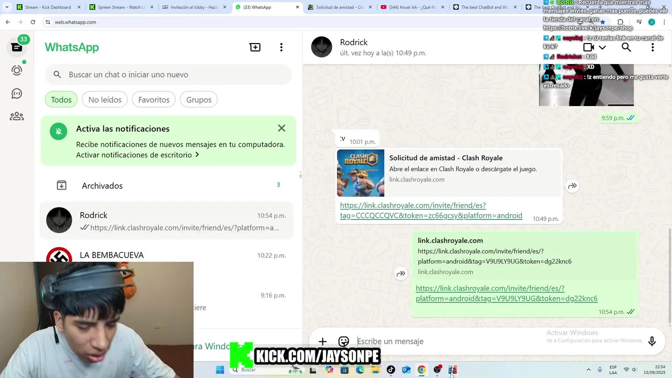Open the Channels icon in the sidebar
The width and height of the screenshot is (672, 378).
17,93
